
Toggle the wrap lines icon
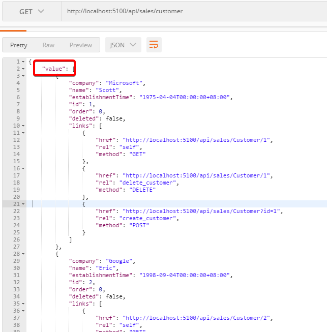(154, 45)
